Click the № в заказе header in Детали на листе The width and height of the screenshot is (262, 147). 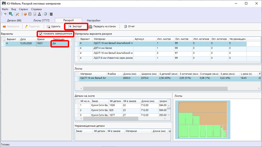click(x=131, y=101)
